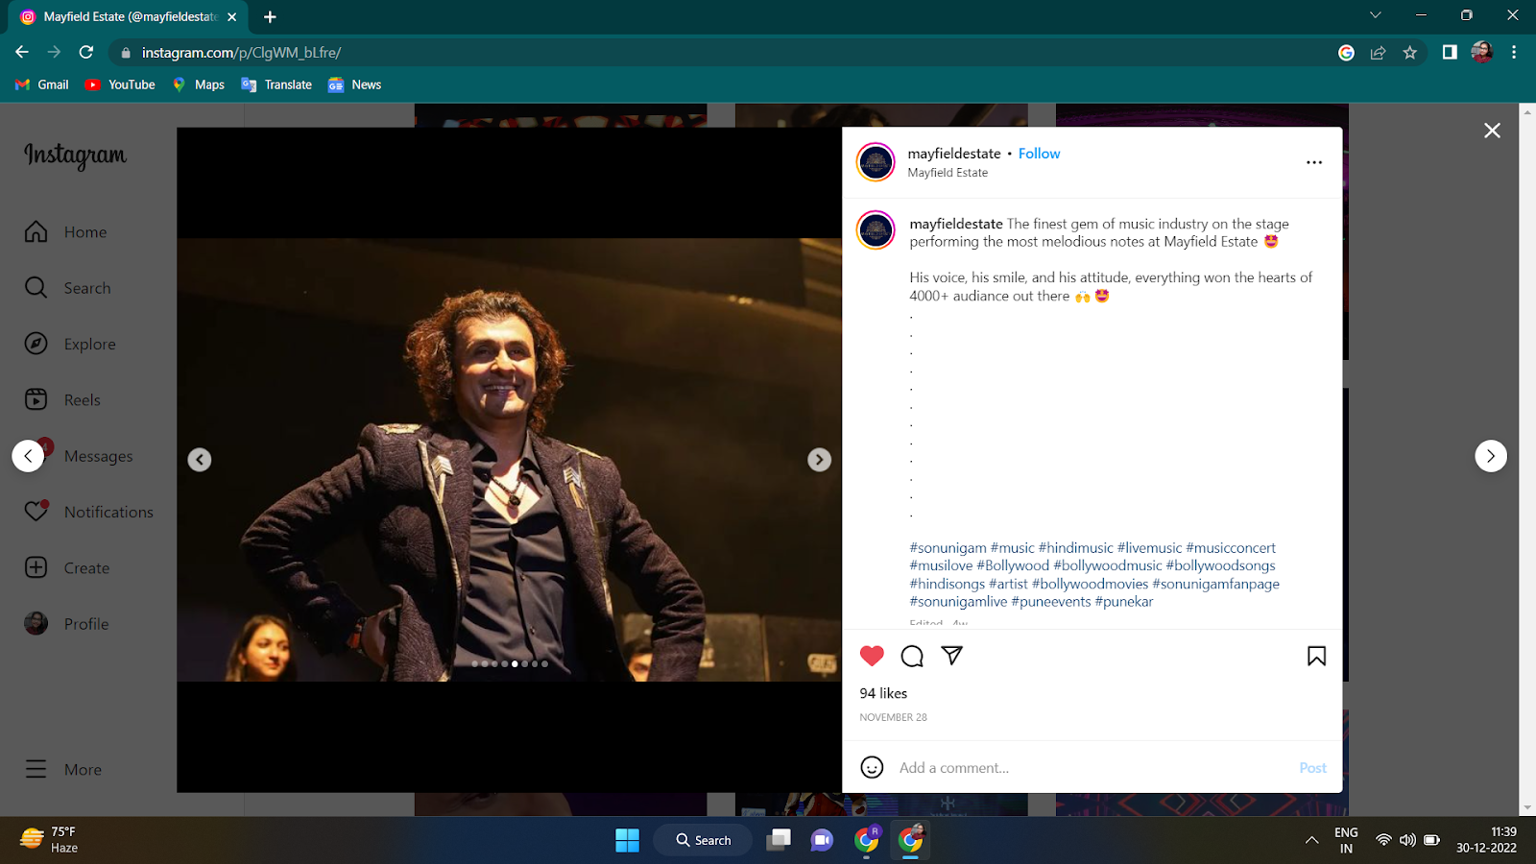Go to the previous post
Viewport: 1536px width, 864px height.
pyautogui.click(x=28, y=456)
